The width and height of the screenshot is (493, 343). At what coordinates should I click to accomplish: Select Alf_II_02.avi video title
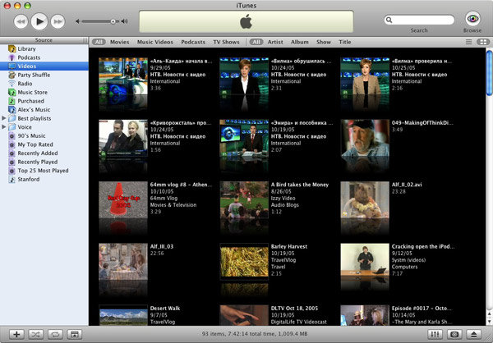click(x=407, y=185)
